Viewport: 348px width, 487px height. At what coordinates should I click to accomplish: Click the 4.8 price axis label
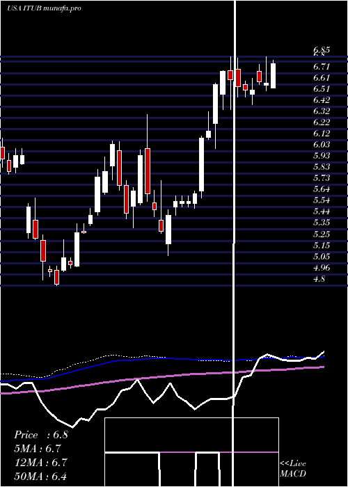click(x=319, y=279)
